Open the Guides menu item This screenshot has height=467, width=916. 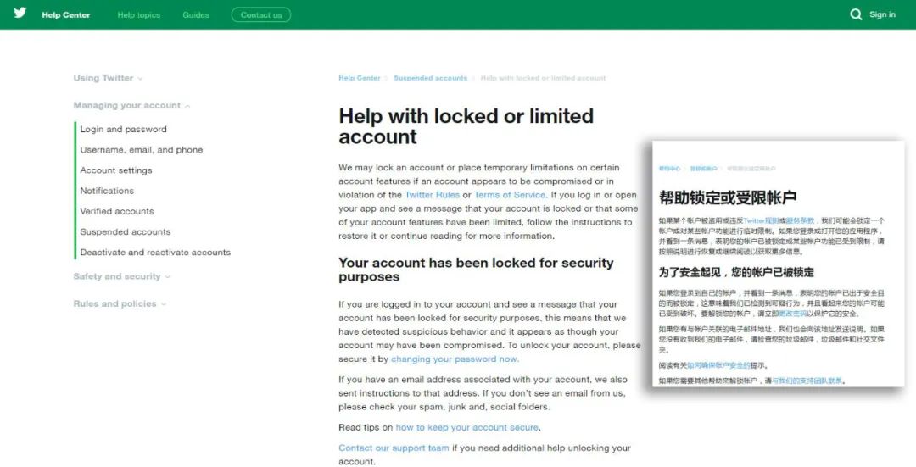(x=196, y=15)
